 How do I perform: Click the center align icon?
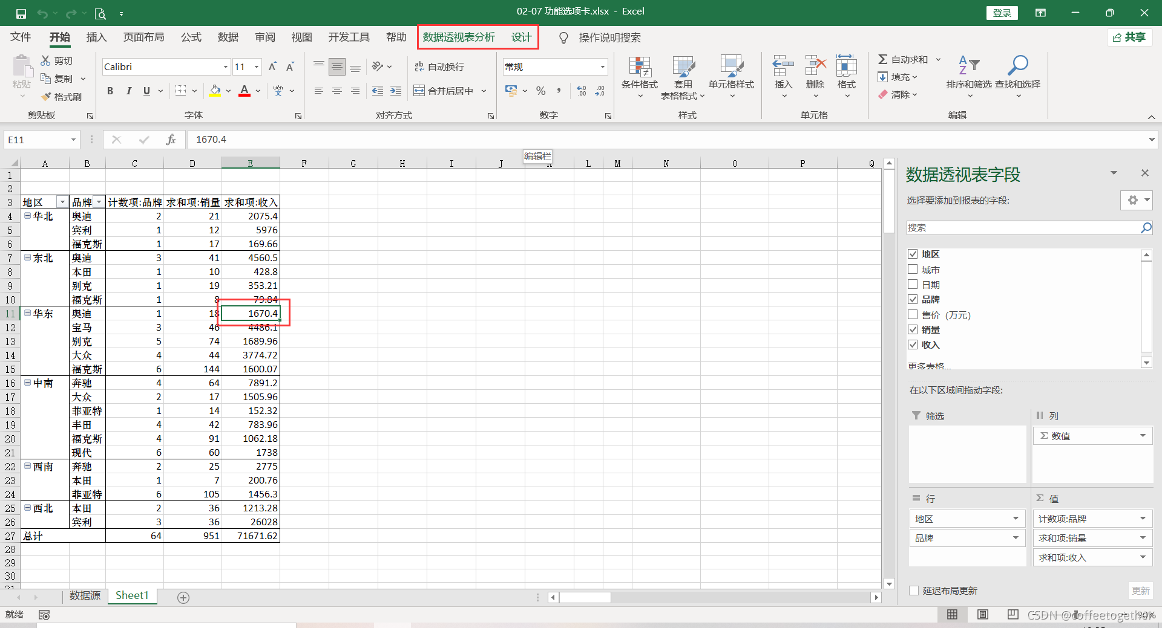coord(337,91)
